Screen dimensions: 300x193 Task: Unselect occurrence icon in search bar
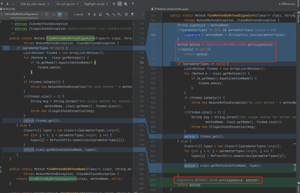113,14
